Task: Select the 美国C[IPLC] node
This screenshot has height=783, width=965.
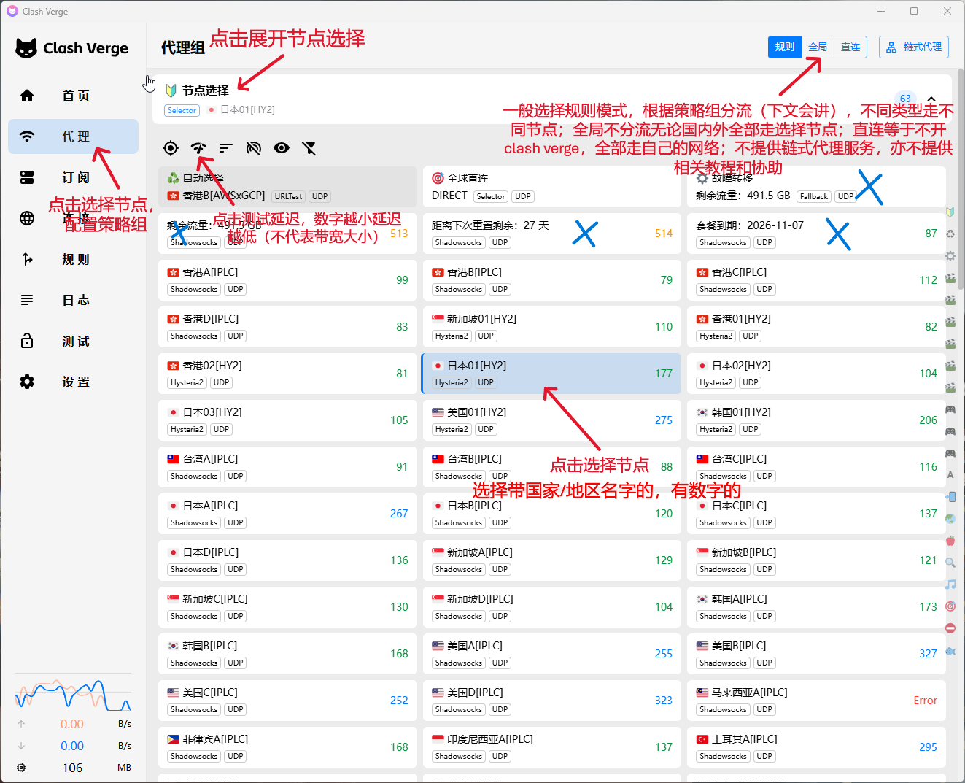Action: 287,701
